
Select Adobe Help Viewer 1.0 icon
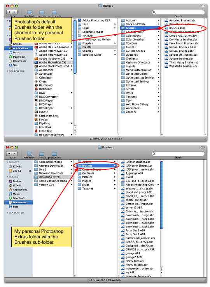click(x=36, y=51)
